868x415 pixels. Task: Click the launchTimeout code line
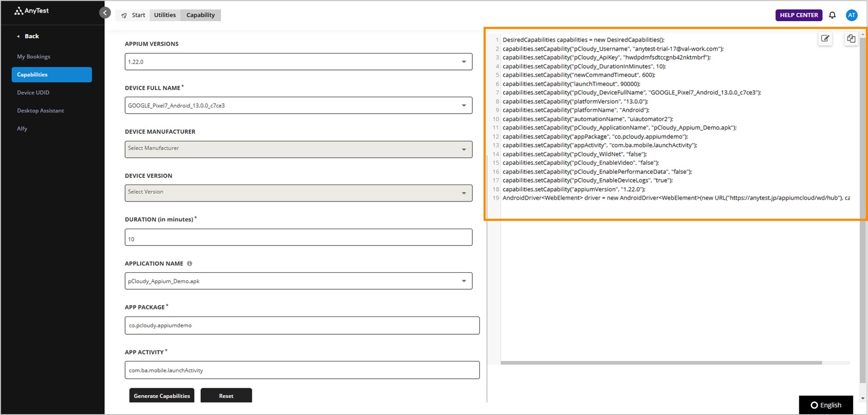coord(571,84)
